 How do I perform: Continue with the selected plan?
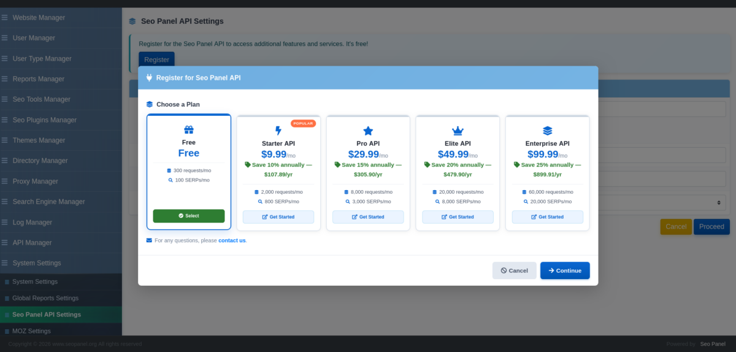(x=565, y=270)
